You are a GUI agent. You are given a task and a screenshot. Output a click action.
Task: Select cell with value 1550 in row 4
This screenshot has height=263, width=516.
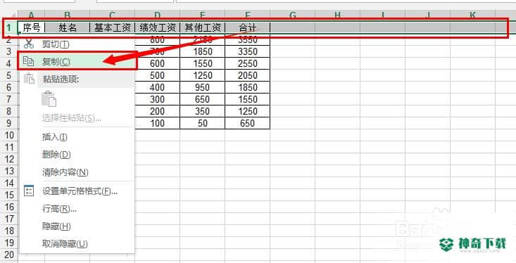pos(202,63)
